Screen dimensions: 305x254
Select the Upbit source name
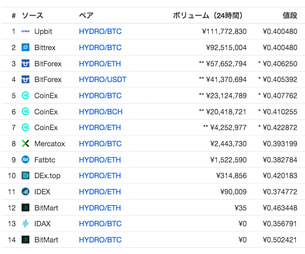(43, 31)
